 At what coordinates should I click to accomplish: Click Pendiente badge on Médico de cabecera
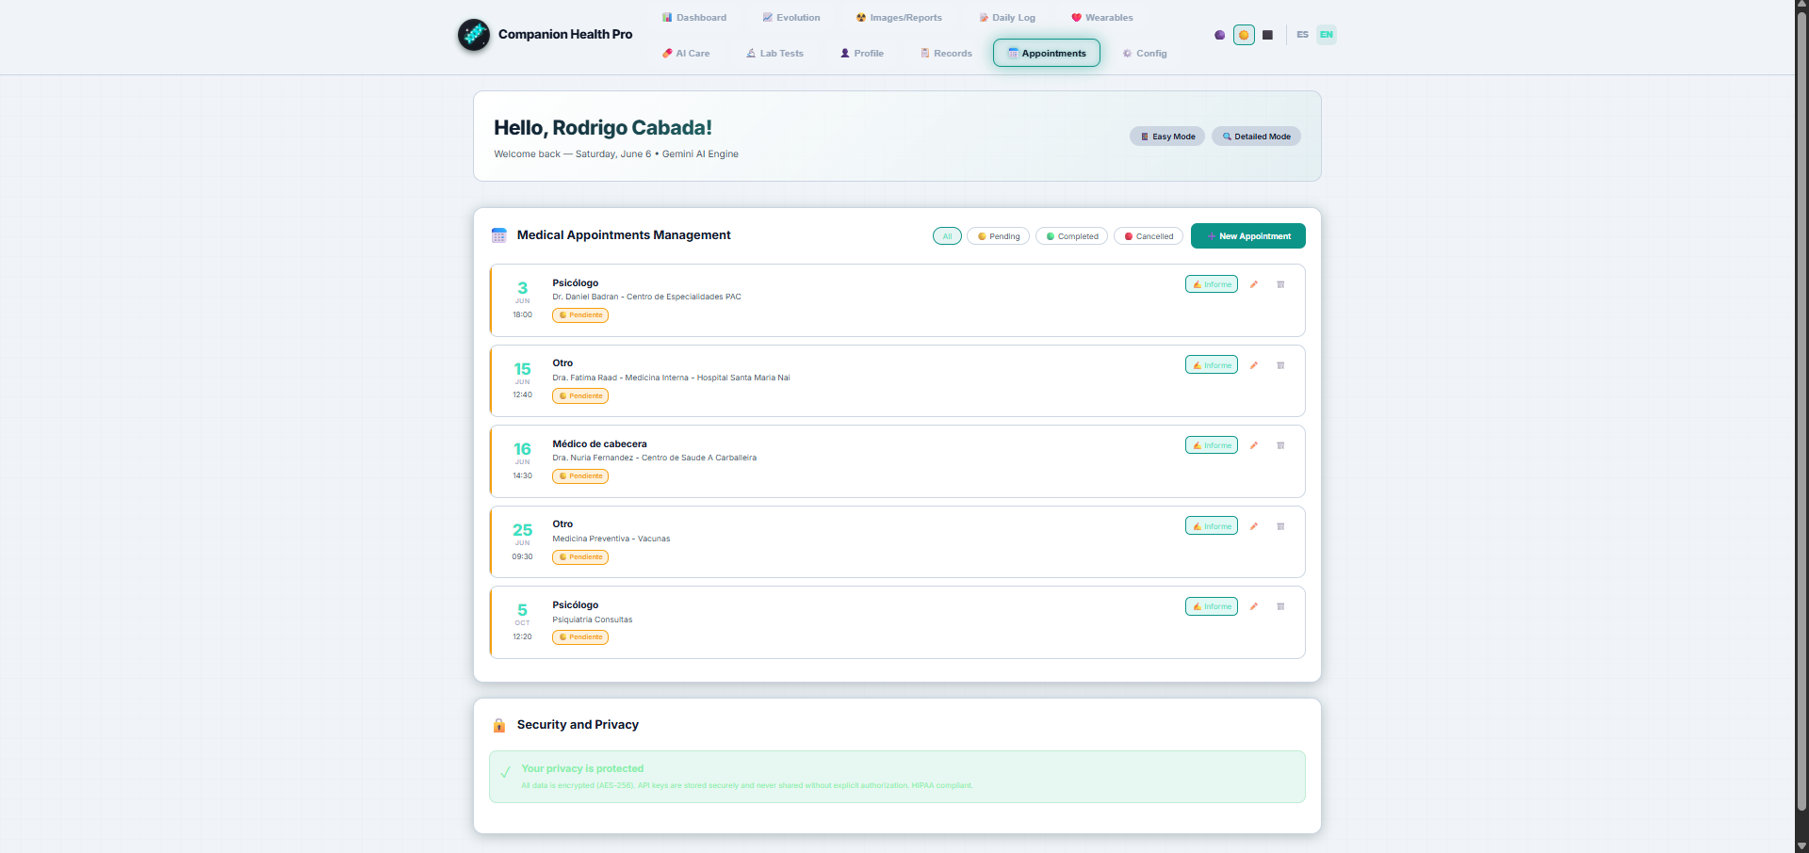click(x=580, y=476)
